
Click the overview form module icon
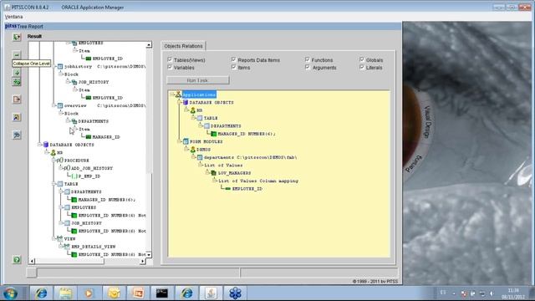[x=60, y=106]
